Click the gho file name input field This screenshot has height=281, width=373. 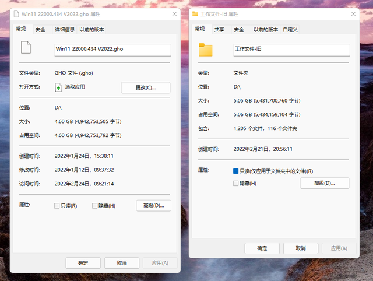(x=112, y=50)
